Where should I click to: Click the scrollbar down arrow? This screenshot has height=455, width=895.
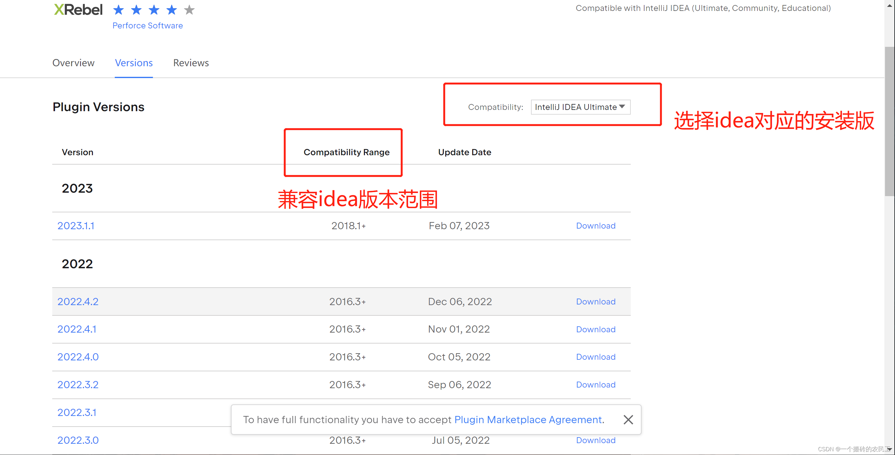(x=890, y=449)
